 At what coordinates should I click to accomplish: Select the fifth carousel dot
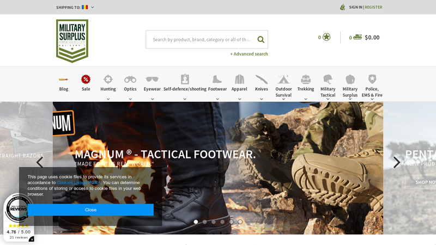pos(231,222)
